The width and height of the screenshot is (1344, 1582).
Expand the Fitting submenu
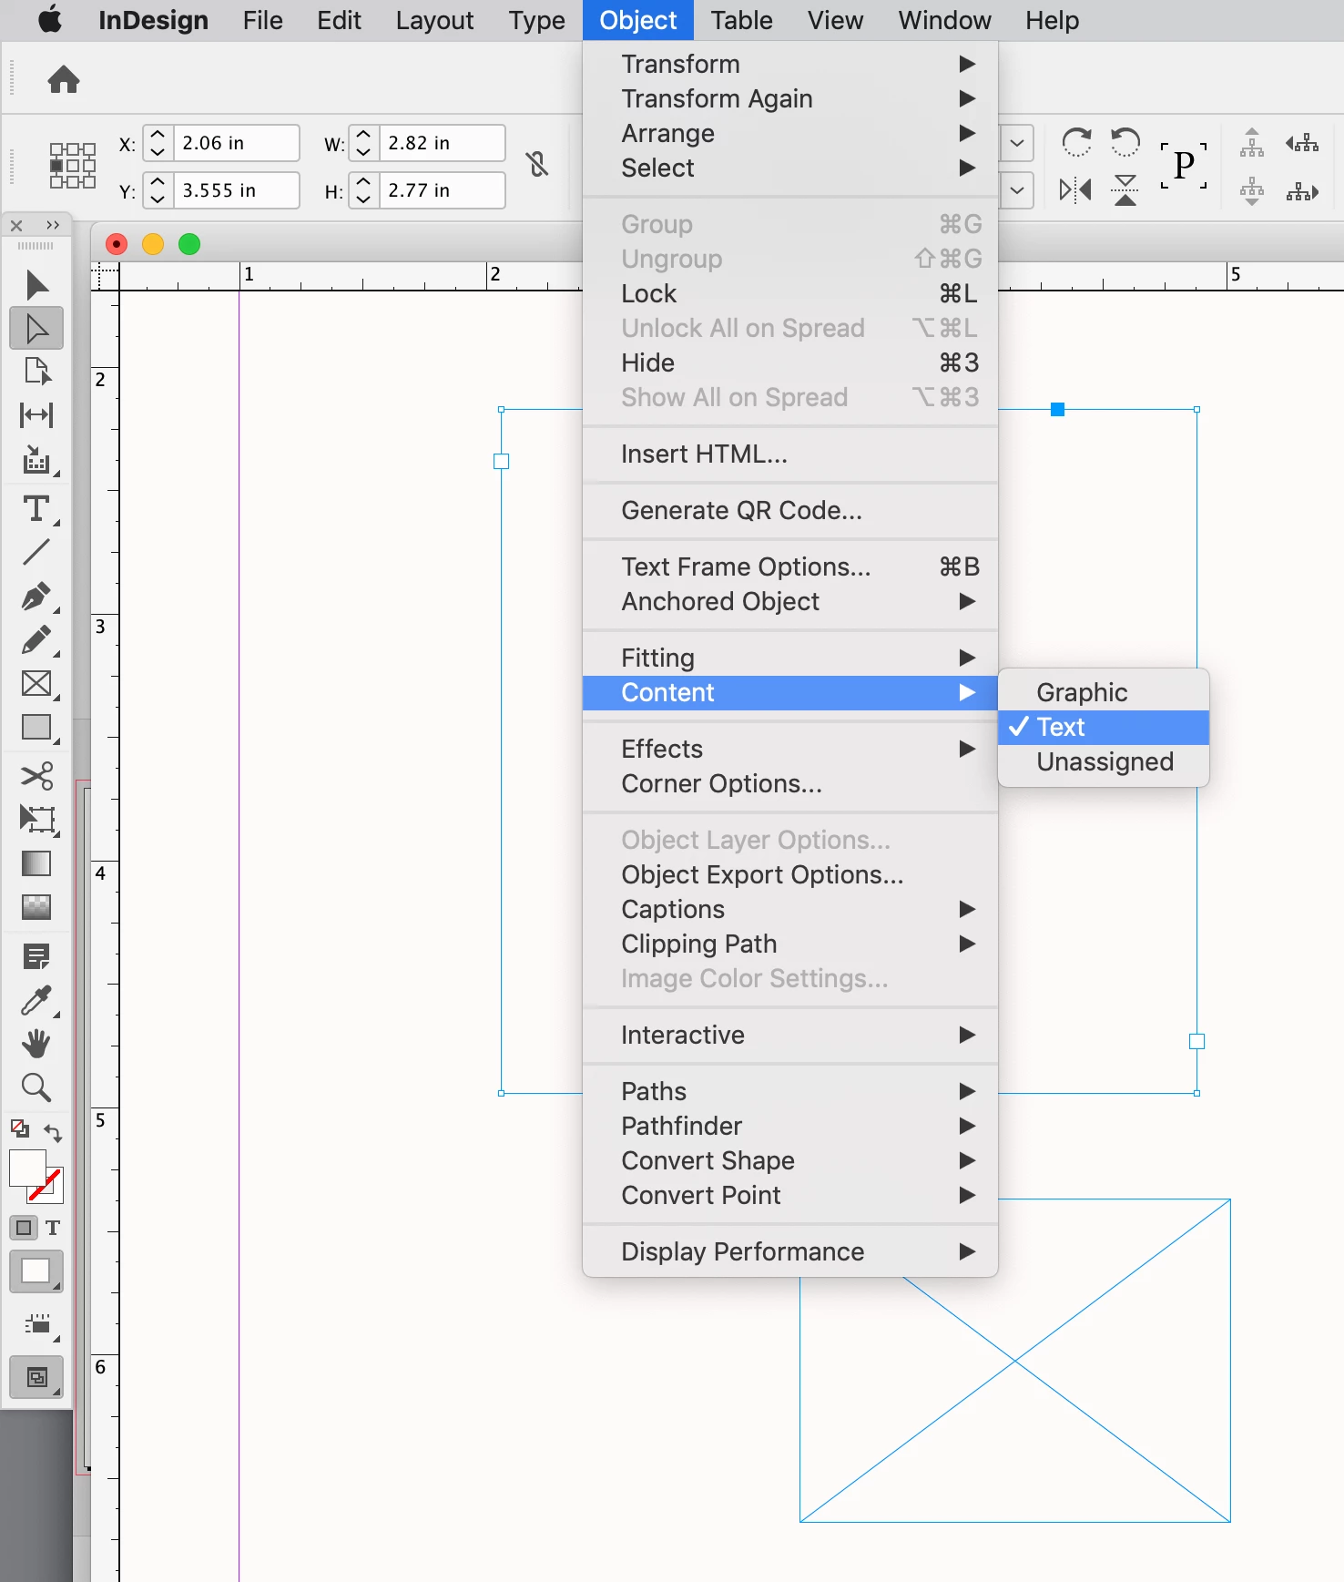click(x=790, y=658)
